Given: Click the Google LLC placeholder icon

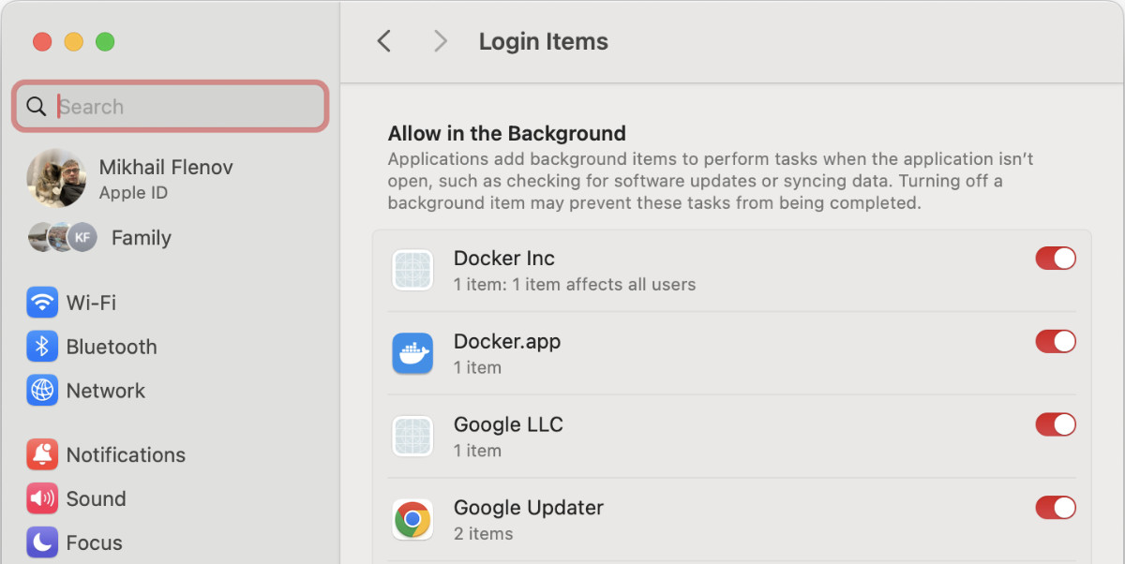Looking at the screenshot, I should (x=412, y=437).
